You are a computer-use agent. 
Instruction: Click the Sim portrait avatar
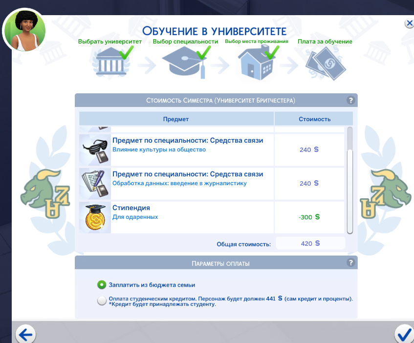pyautogui.click(x=25, y=30)
